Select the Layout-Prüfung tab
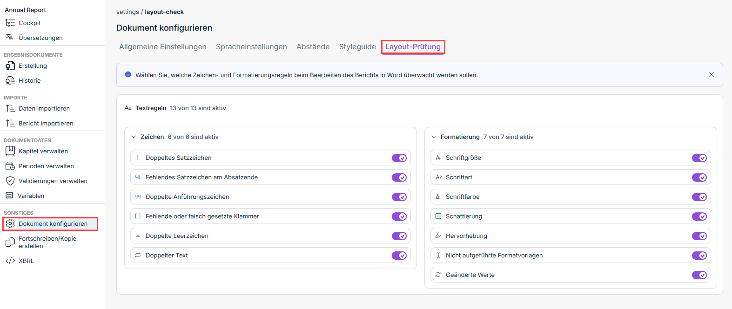 (413, 46)
